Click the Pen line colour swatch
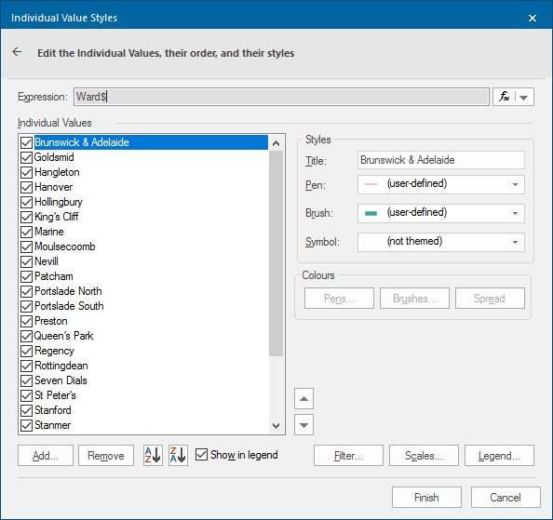The width and height of the screenshot is (553, 520). coord(371,184)
